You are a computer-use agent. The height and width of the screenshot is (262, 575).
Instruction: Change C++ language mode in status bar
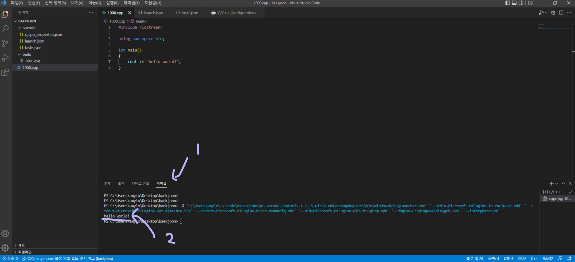[x=534, y=259]
